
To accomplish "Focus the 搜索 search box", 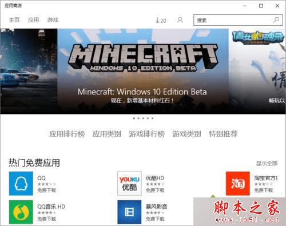I will 238,20.
